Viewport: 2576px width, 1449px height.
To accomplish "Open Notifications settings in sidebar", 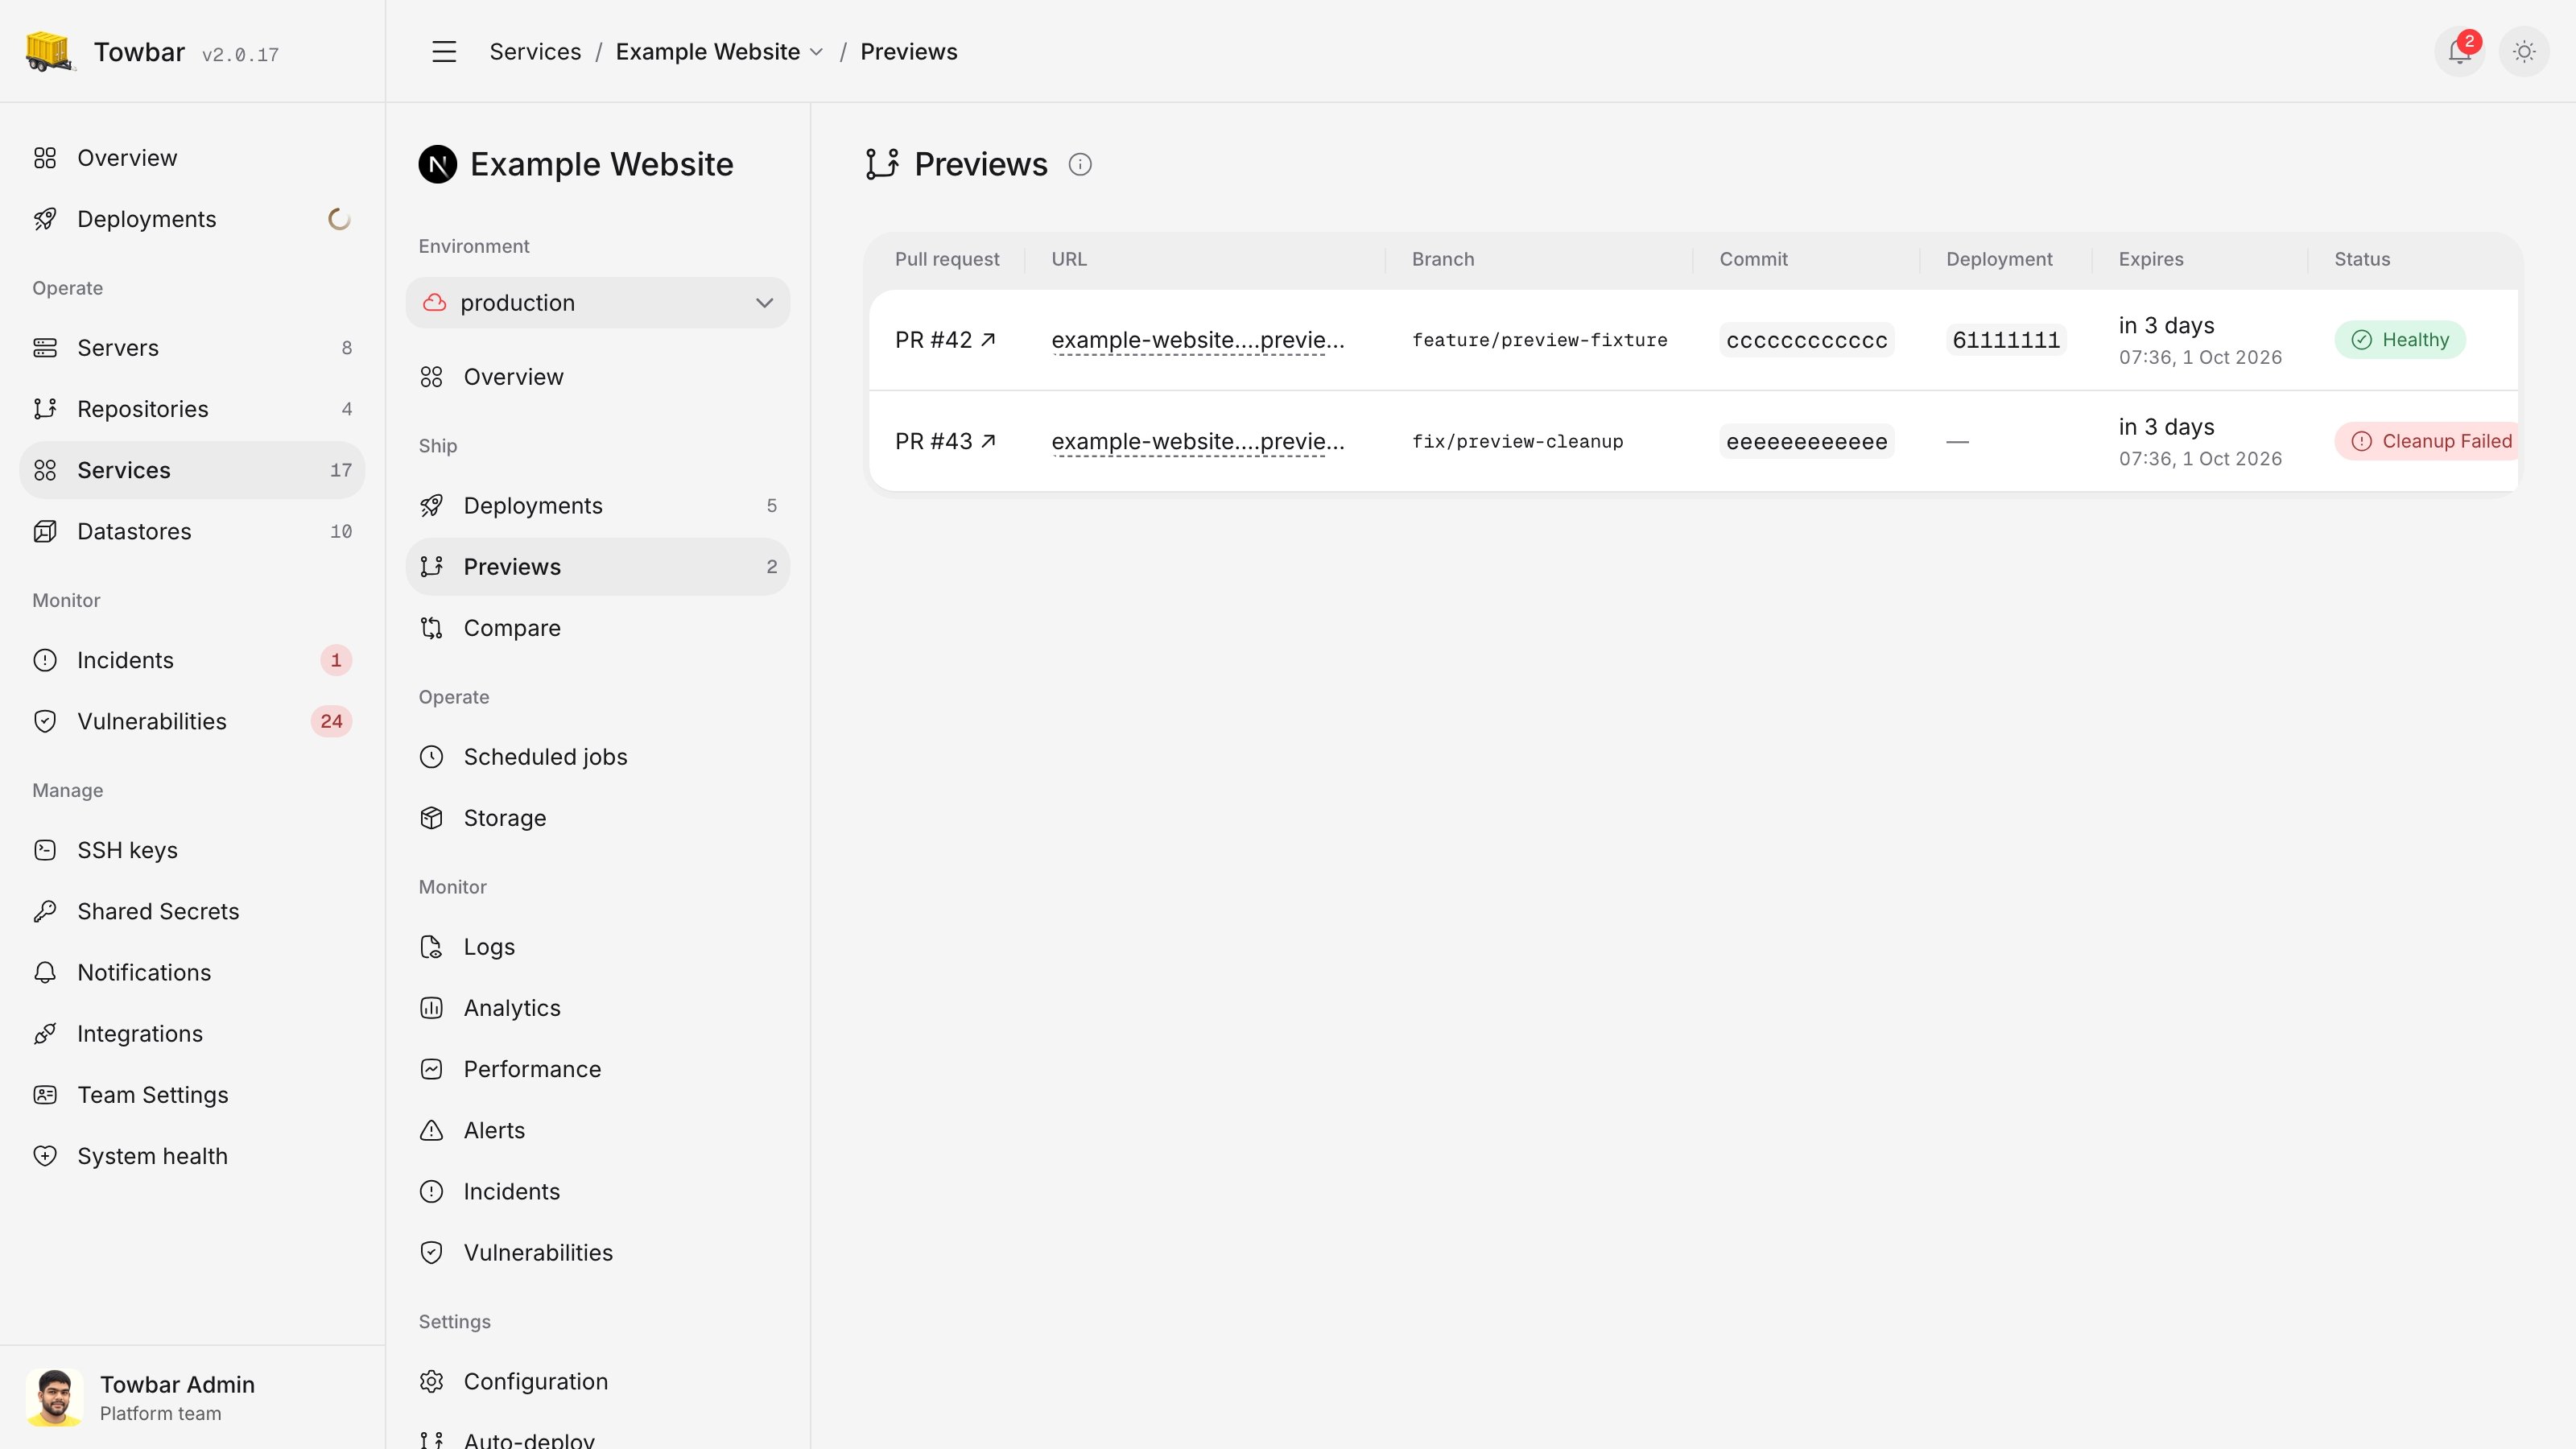I will click(x=192, y=972).
